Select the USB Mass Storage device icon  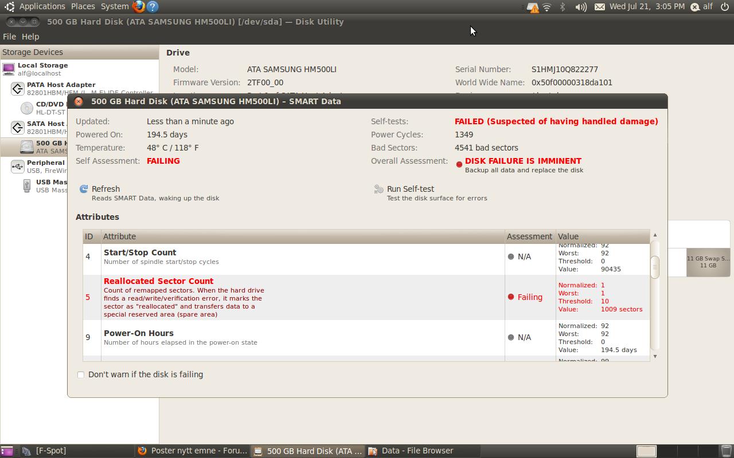pos(27,186)
